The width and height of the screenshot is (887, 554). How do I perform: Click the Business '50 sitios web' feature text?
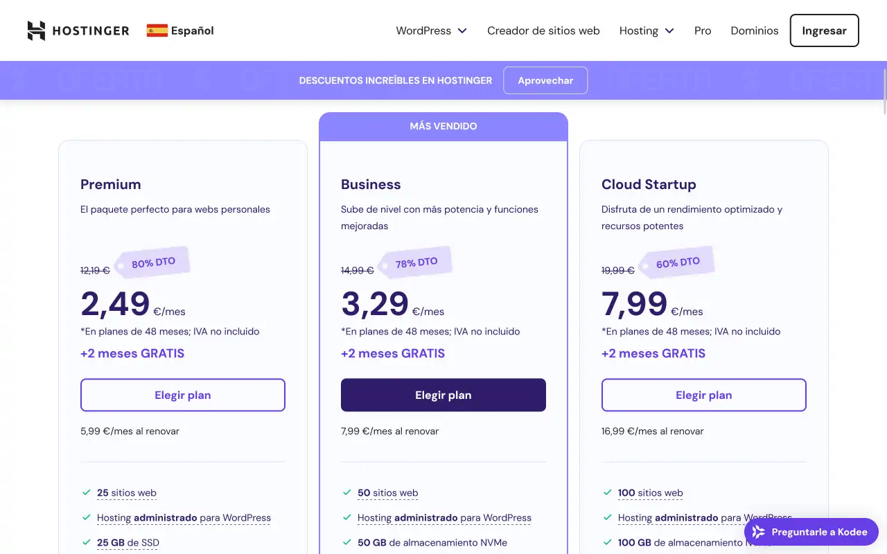(388, 493)
